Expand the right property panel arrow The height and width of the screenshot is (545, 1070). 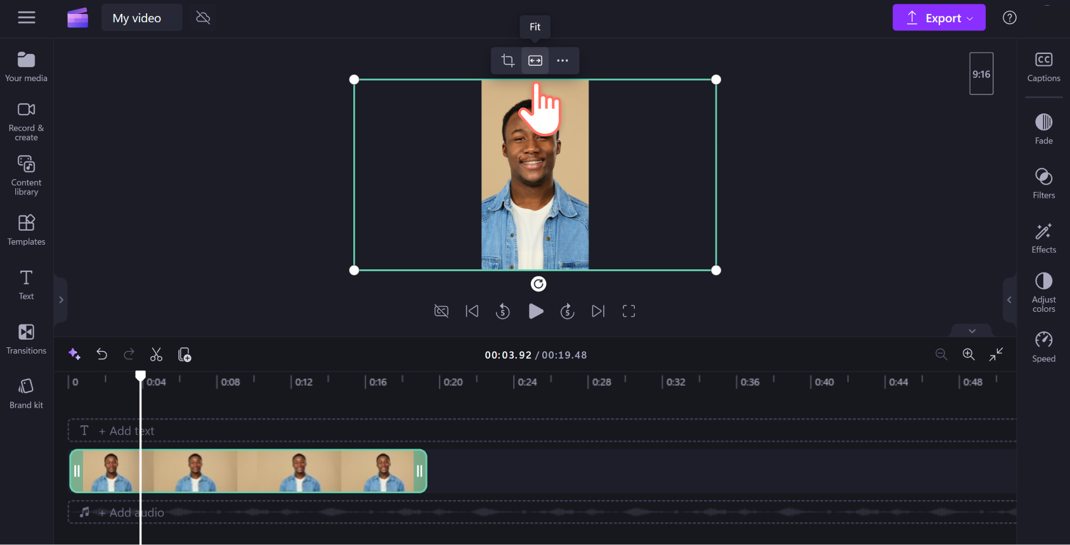(x=1009, y=300)
